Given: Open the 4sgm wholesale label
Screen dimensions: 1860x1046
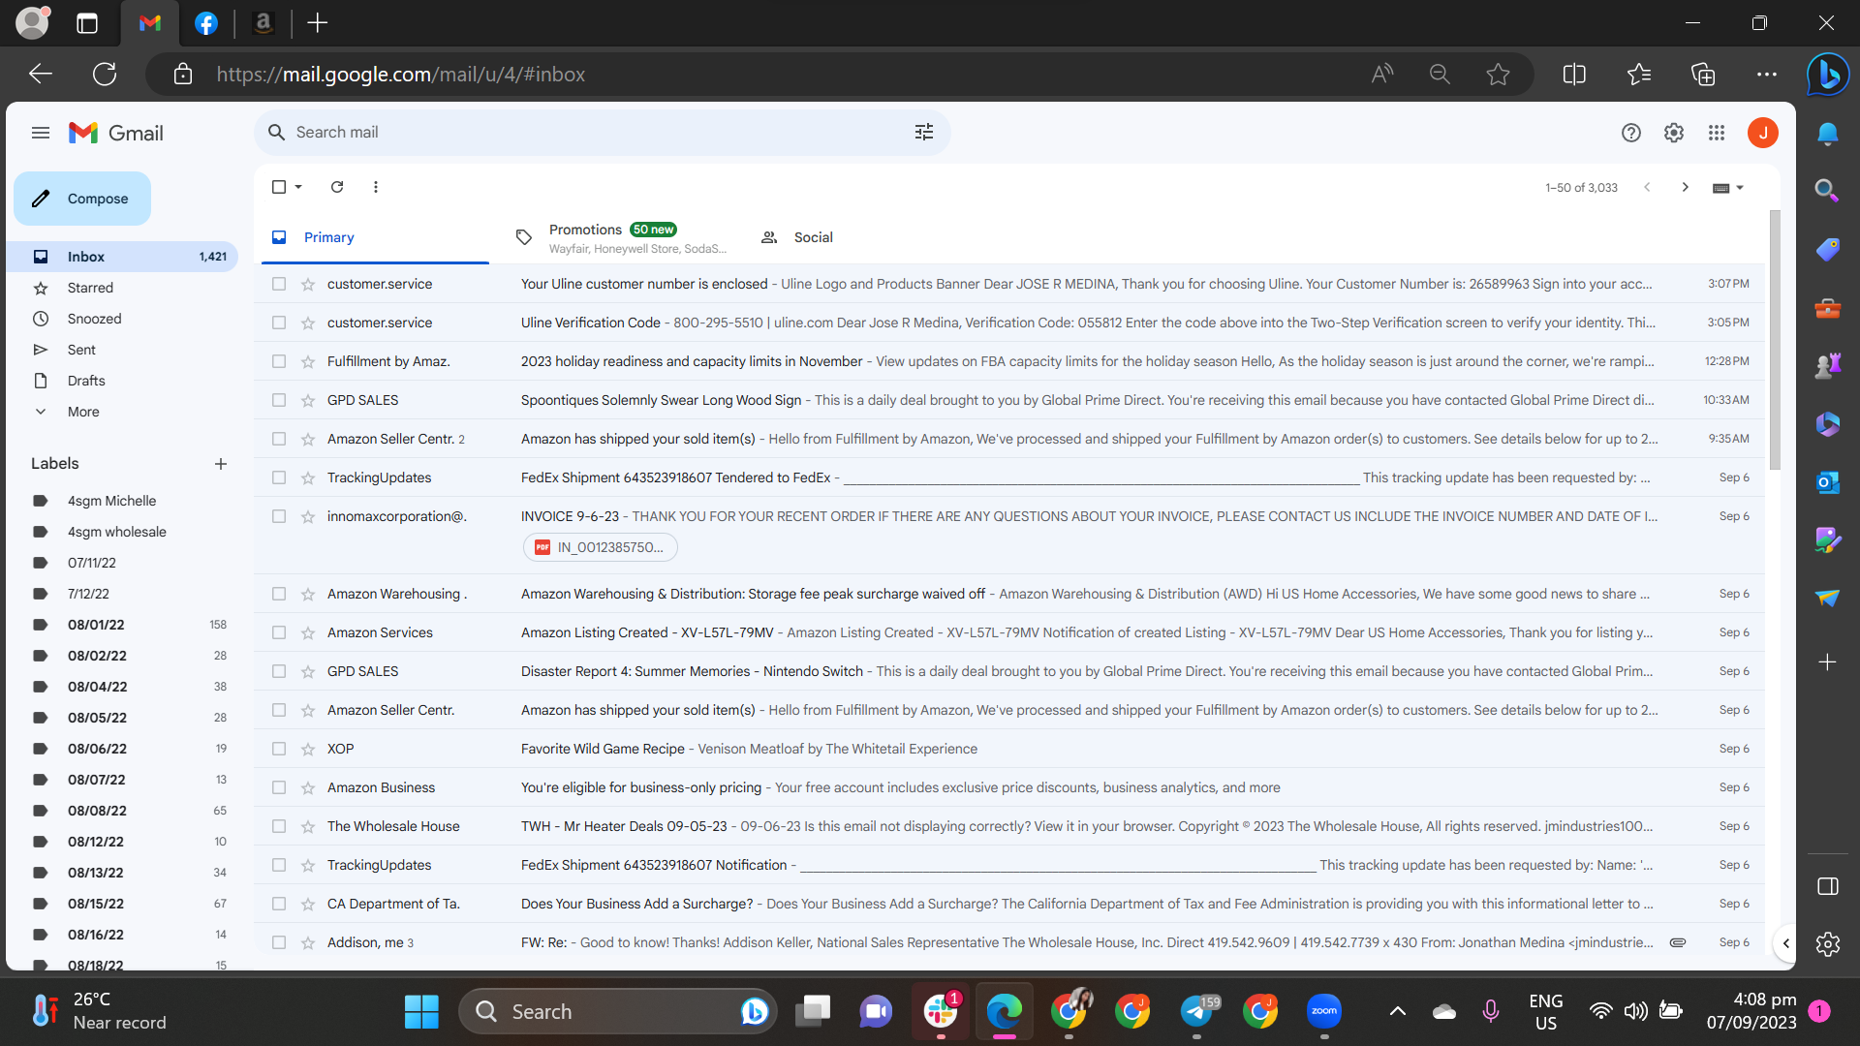Looking at the screenshot, I should pos(116,532).
